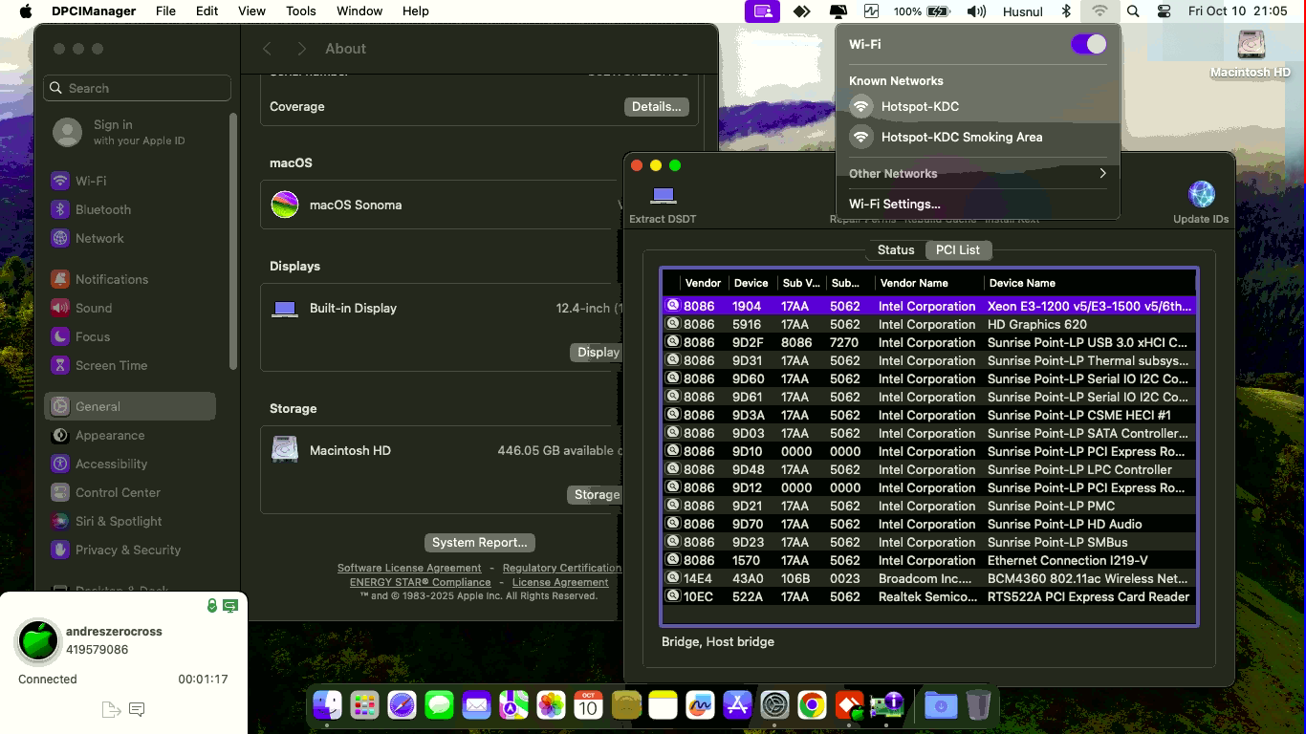Open the Apple menu
Image resolution: width=1306 pixels, height=734 pixels.
click(x=26, y=11)
